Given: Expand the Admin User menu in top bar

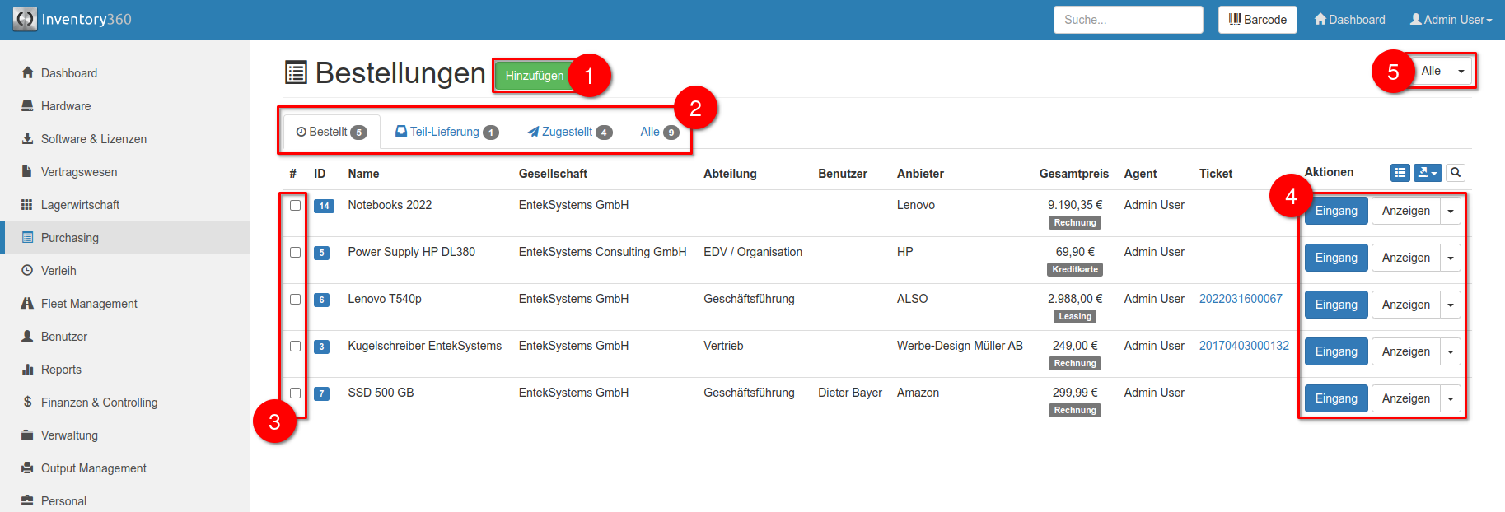Looking at the screenshot, I should click(1451, 19).
